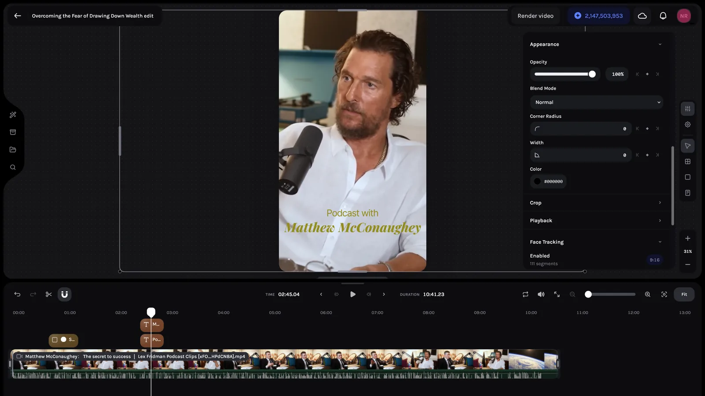
Task: Zoom out the timeline with magnifier minus
Action: coord(572,294)
